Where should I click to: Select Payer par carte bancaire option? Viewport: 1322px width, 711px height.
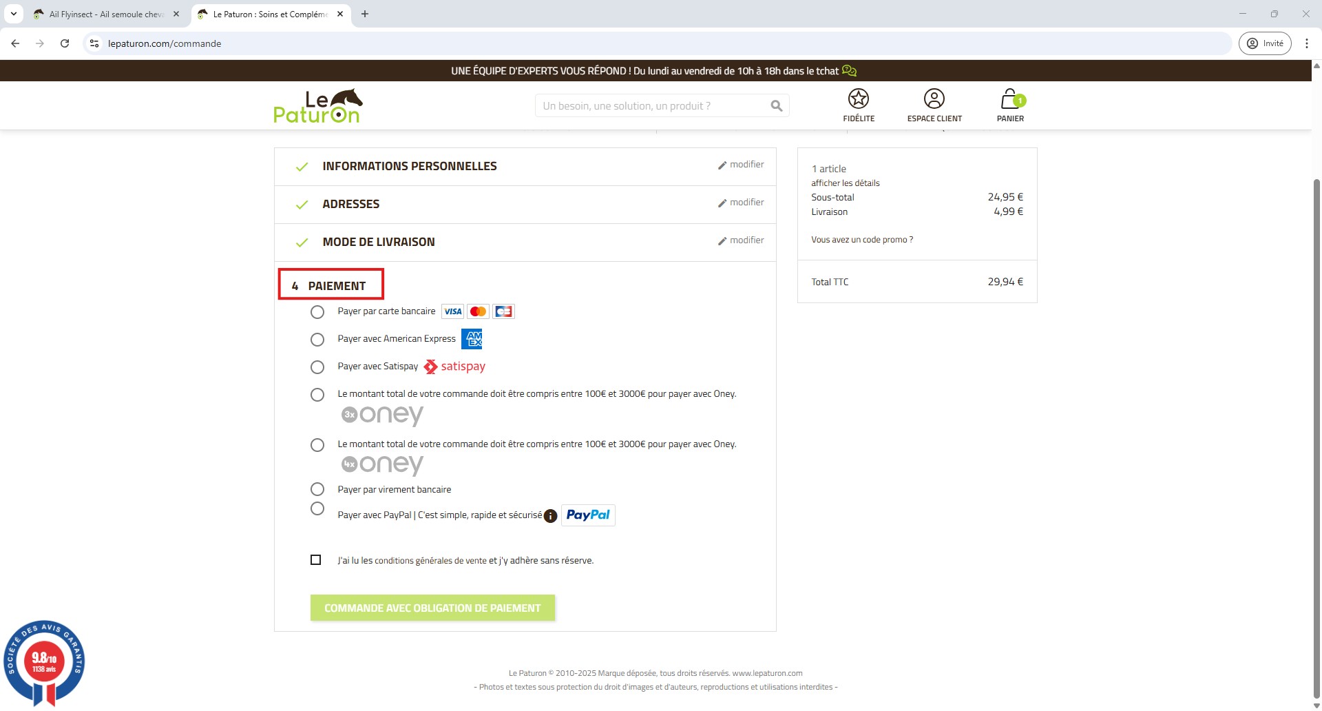click(317, 312)
